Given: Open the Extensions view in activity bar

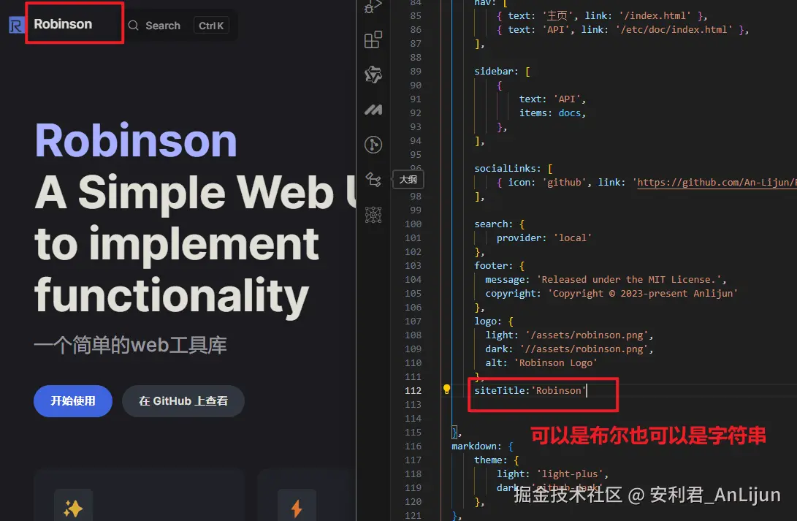Looking at the screenshot, I should point(373,39).
